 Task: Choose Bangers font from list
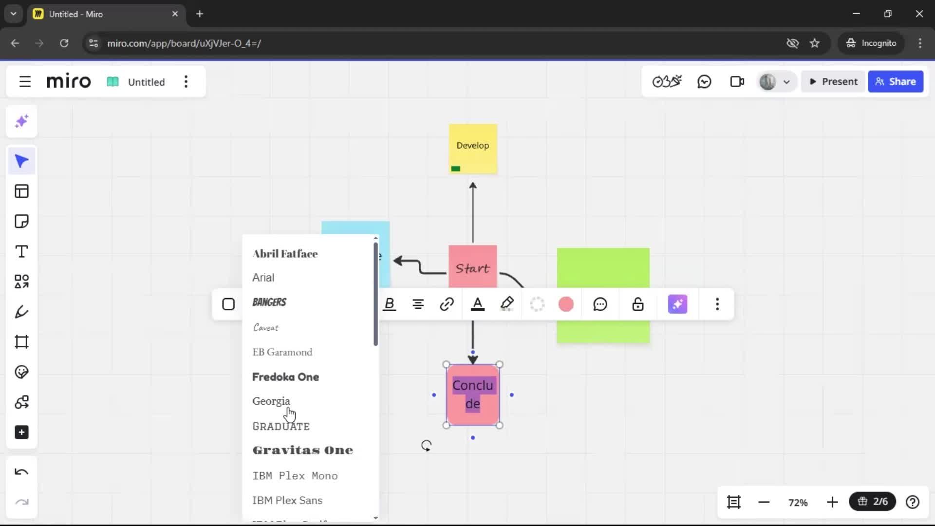(x=269, y=302)
